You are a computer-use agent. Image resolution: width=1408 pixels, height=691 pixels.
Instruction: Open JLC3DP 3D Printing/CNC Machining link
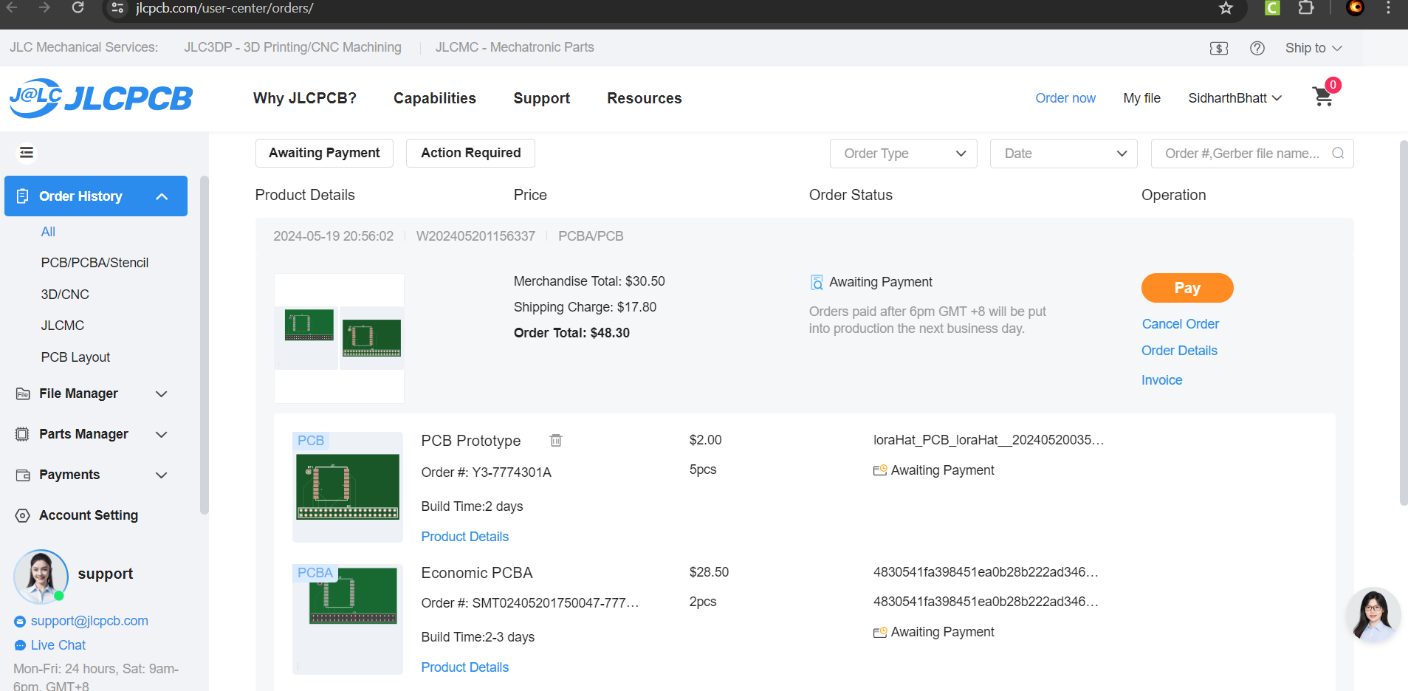pyautogui.click(x=292, y=47)
